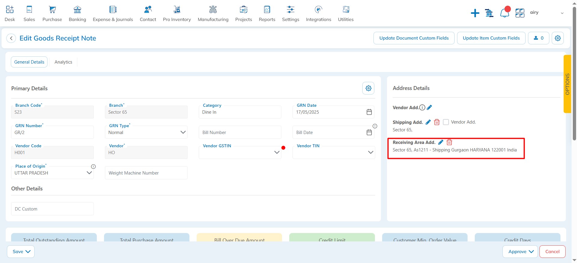Open the Utilities icon

[x=346, y=10]
